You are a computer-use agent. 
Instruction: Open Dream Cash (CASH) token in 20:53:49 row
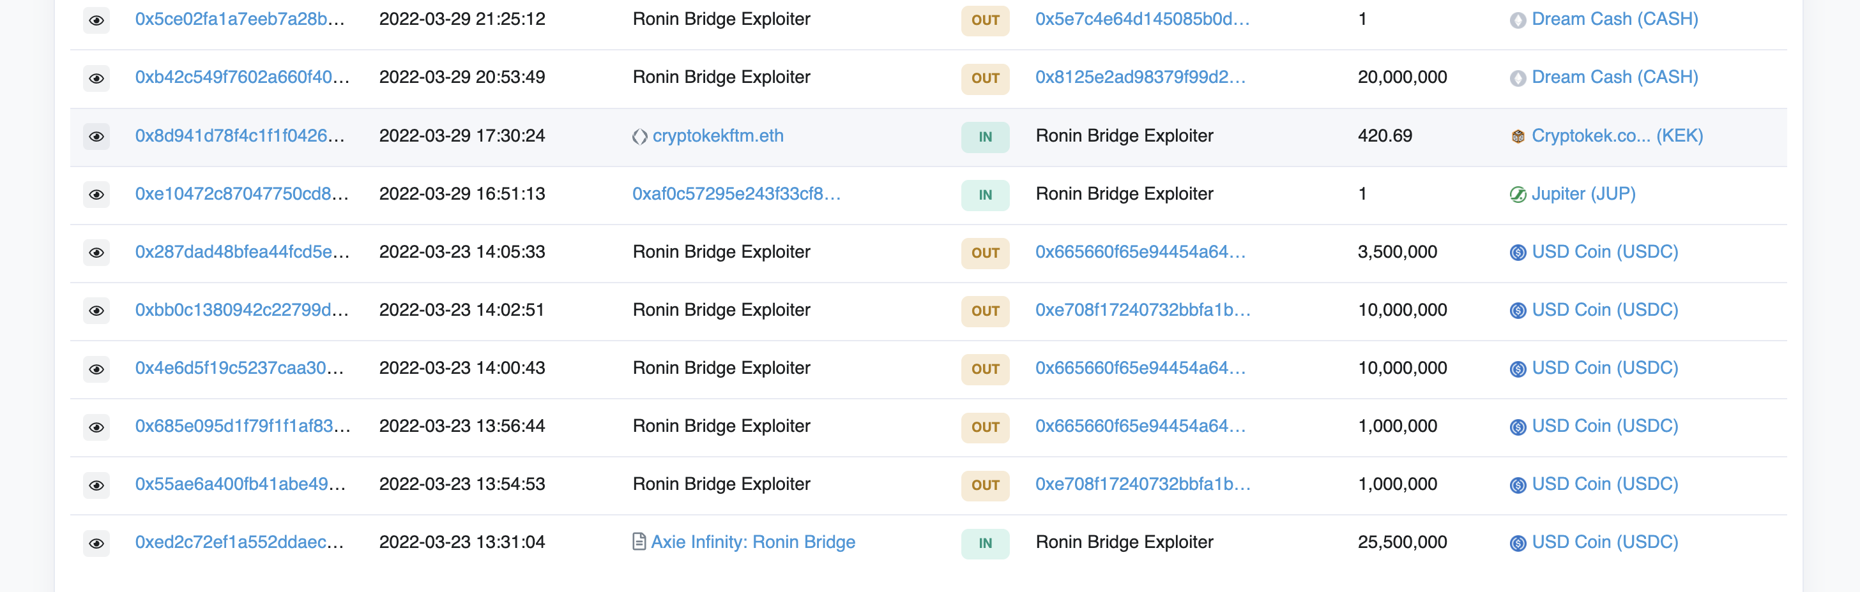(1615, 77)
